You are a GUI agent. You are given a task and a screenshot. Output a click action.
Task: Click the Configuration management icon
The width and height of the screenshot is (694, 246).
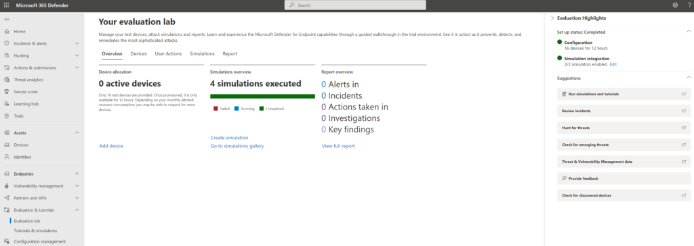7,241
